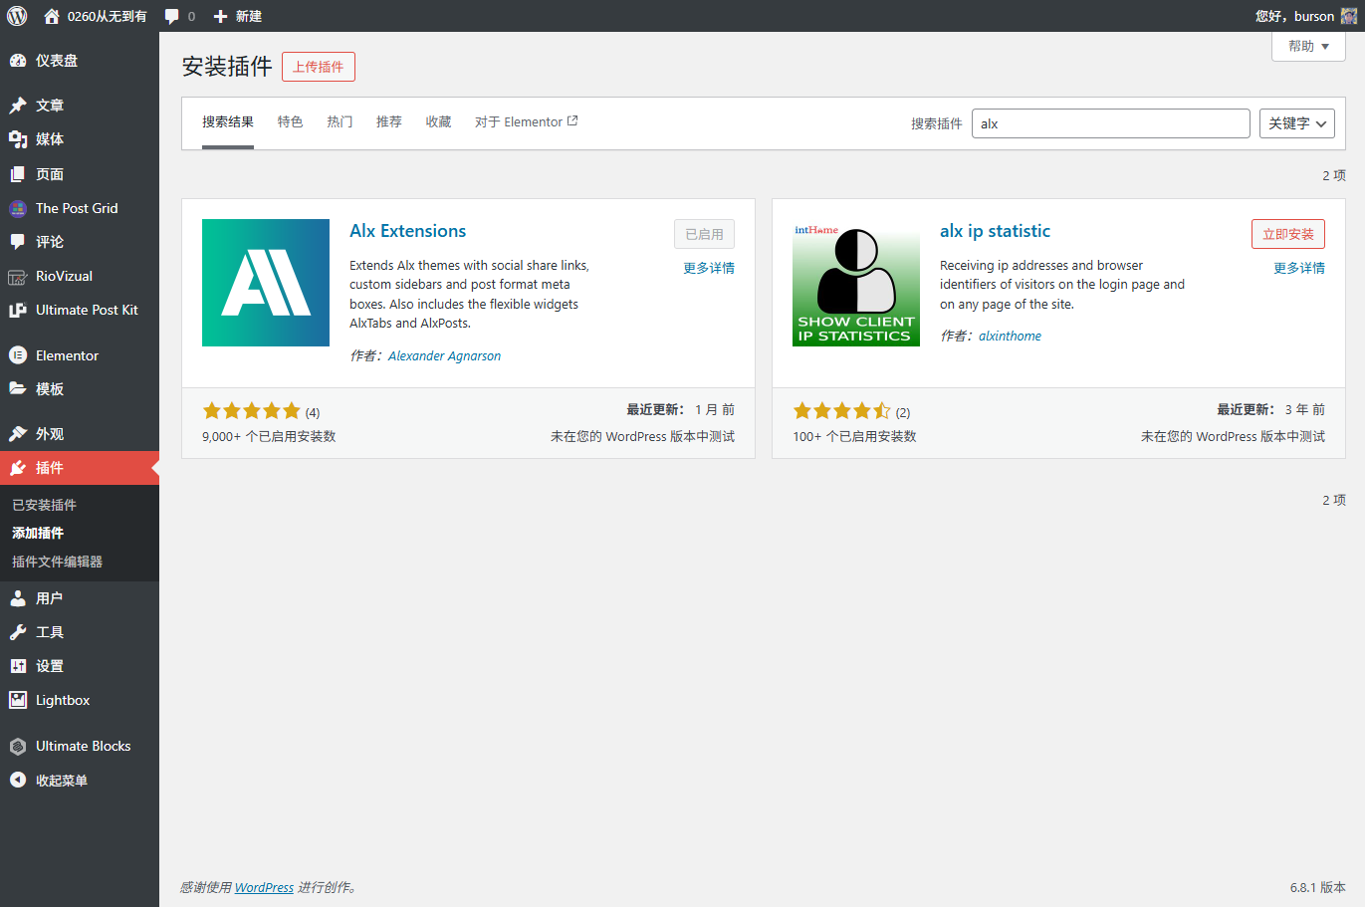The width and height of the screenshot is (1365, 907).
Task: Click the Ultimate Post Kit icon
Action: click(x=18, y=310)
